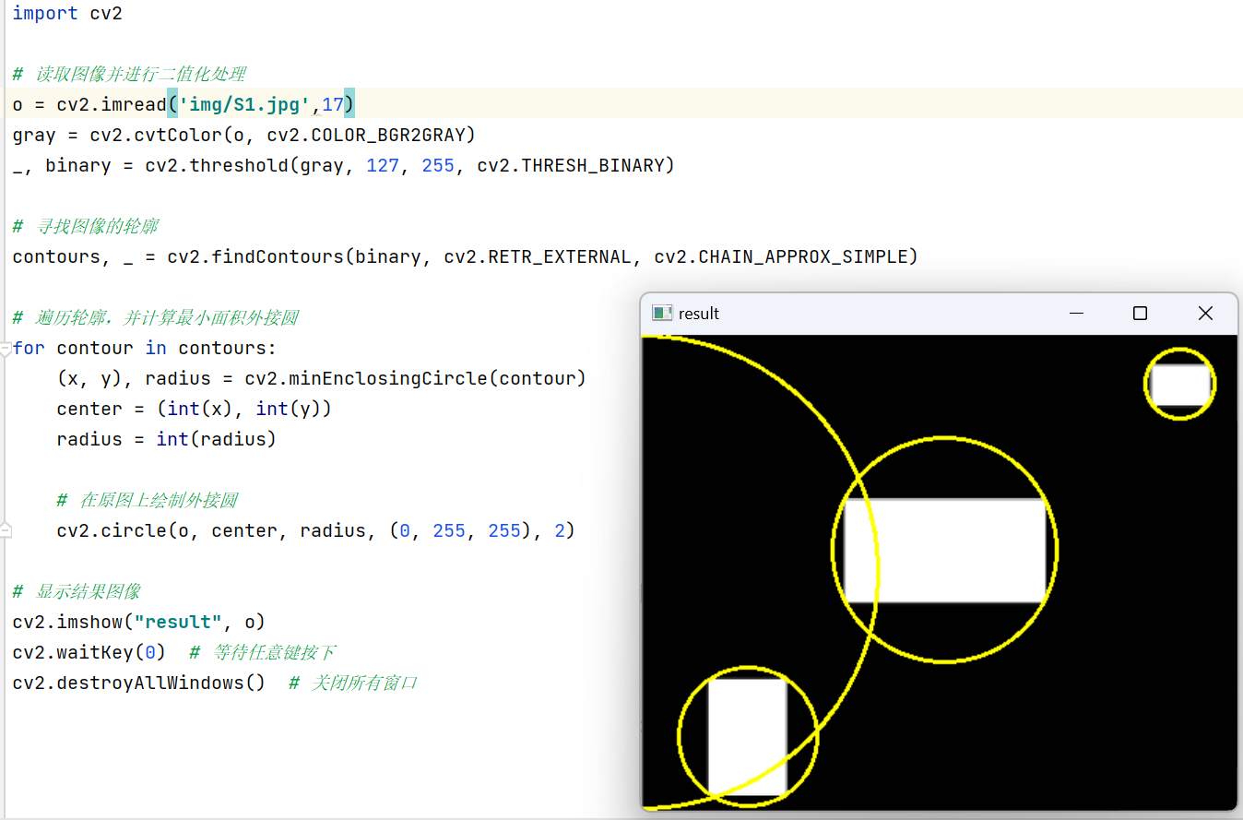Image resolution: width=1243 pixels, height=820 pixels.
Task: Click cv2.RETR_EXTERNAL in the findContours line
Action: [539, 257]
